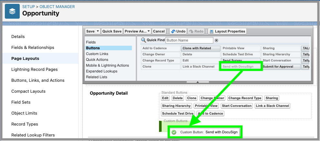Click the Redo arrow icon
Screen dimensions: 320x141
pyautogui.click(x=191, y=32)
